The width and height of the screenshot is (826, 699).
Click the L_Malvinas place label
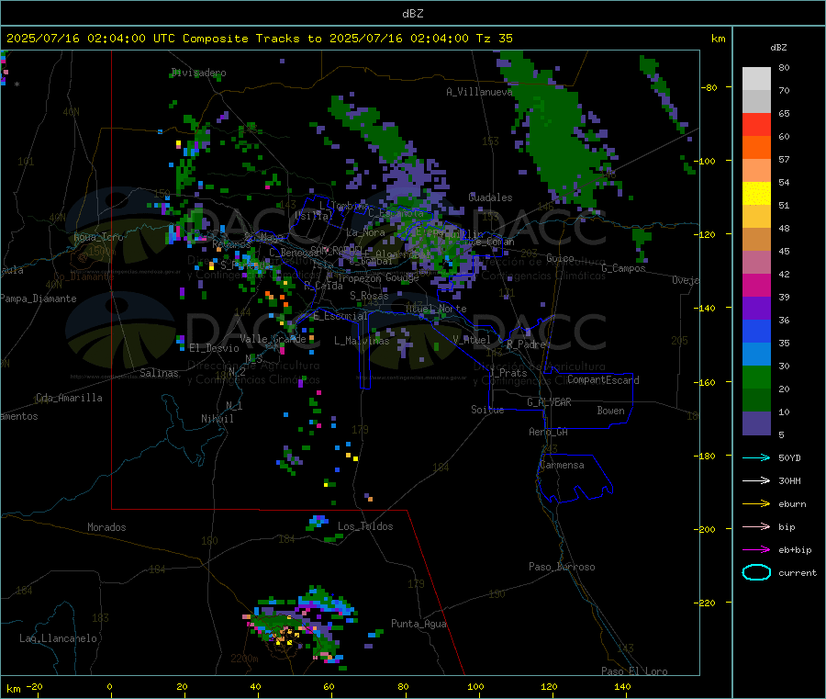click(x=362, y=341)
